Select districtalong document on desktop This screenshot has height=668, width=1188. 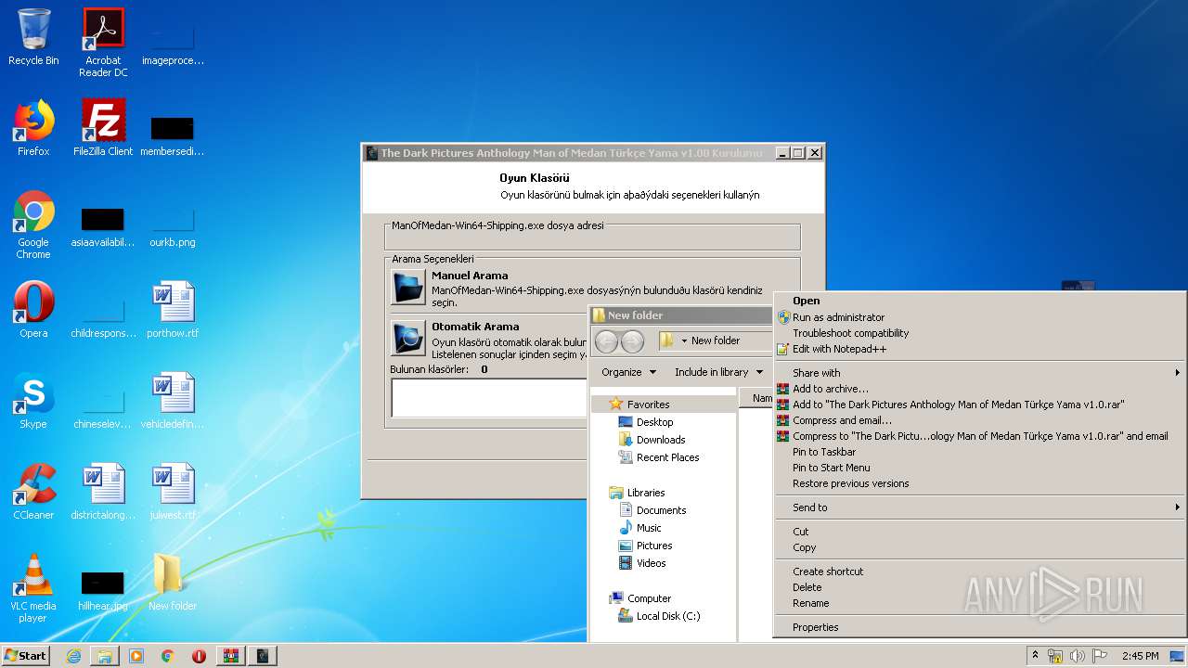pyautogui.click(x=103, y=492)
